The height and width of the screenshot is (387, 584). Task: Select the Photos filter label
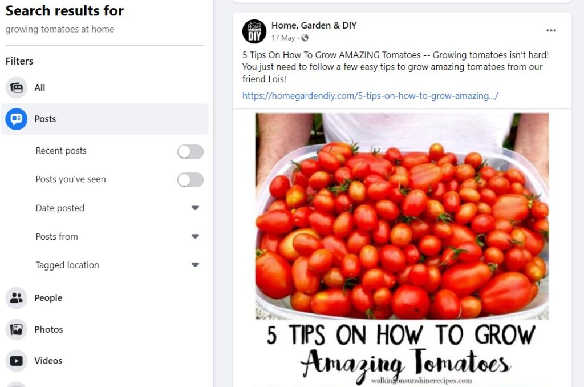coord(48,329)
